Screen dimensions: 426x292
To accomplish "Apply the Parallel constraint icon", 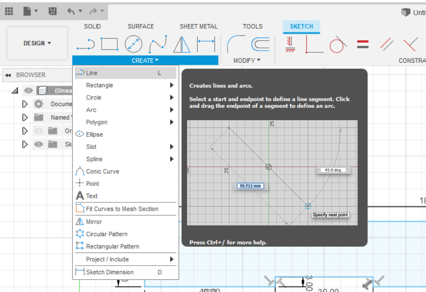I will pyautogui.click(x=387, y=44).
